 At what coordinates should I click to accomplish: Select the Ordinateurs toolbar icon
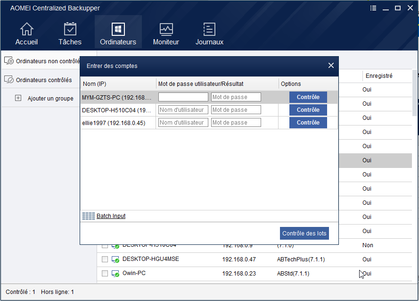click(x=118, y=29)
